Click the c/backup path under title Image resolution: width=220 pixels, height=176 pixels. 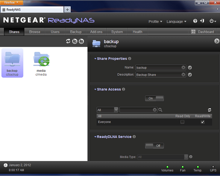(x=110, y=46)
